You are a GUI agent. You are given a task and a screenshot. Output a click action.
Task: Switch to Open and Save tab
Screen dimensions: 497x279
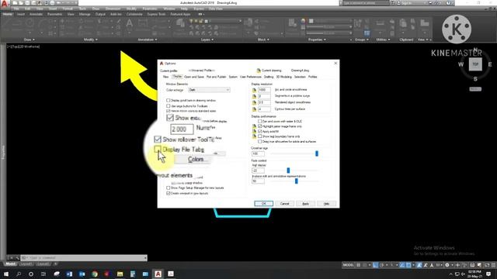[194, 77]
